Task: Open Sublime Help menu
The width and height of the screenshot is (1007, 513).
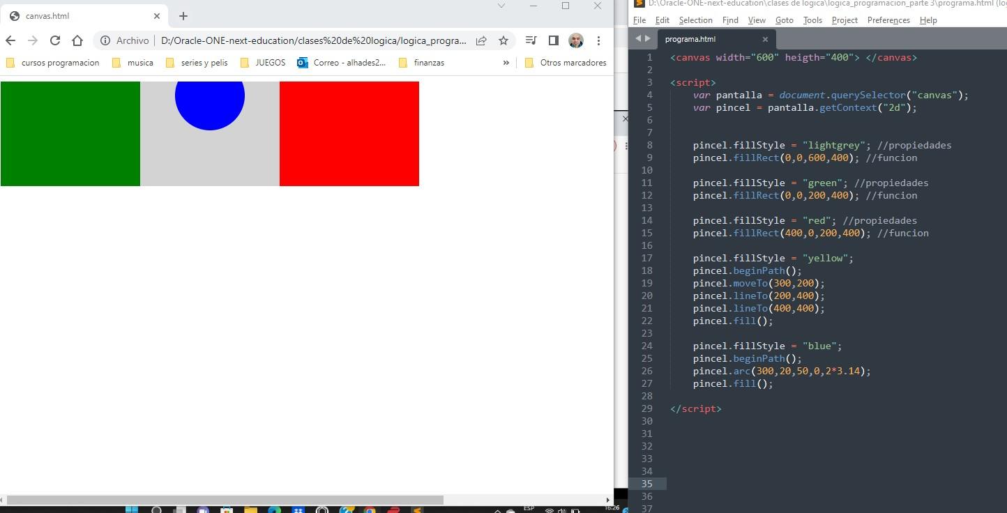Action: 928,20
